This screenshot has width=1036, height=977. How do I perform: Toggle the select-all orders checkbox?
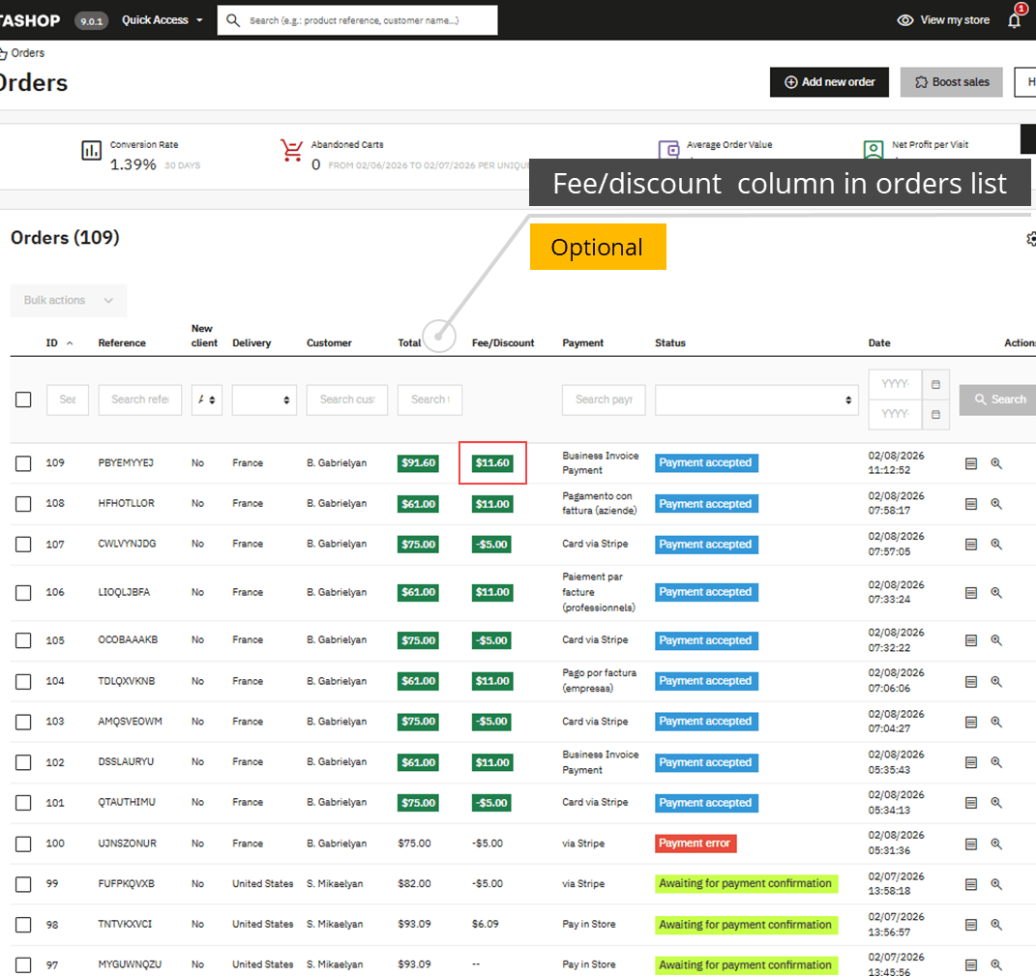pos(23,400)
